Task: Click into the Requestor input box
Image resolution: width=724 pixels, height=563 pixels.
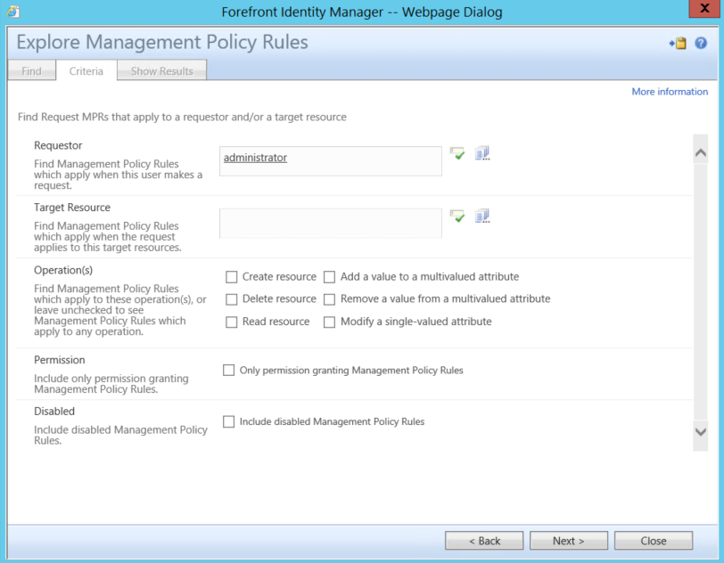Action: click(331, 161)
